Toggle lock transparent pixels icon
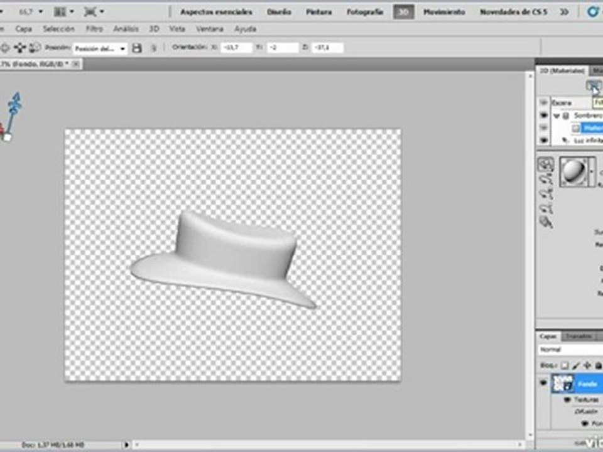This screenshot has width=603, height=452. click(x=565, y=365)
